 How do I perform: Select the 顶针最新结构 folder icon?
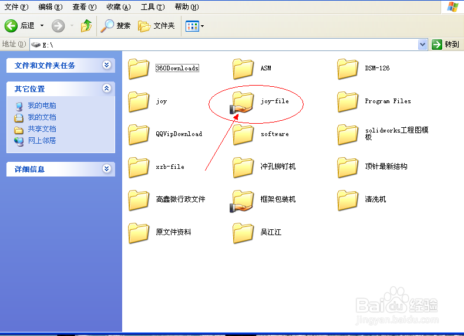click(347, 167)
